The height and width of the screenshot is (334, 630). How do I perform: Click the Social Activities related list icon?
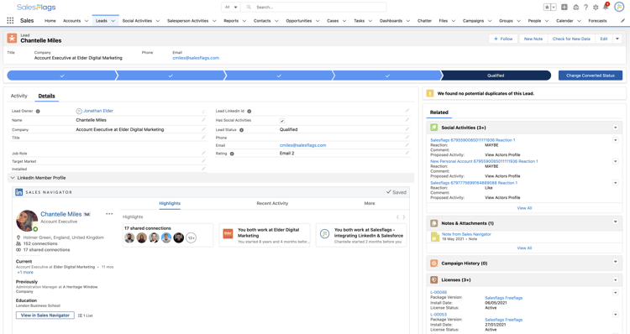pos(434,128)
